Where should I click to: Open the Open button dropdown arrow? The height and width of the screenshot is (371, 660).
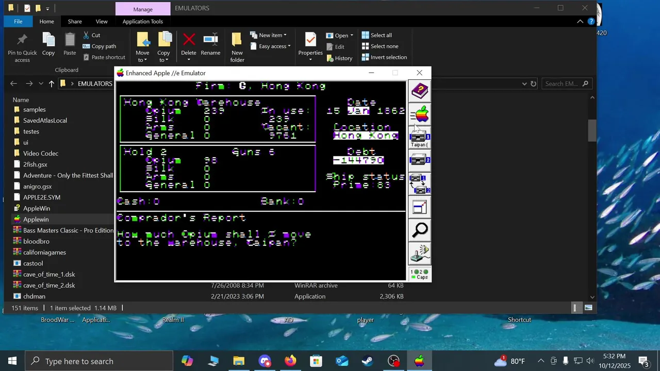pos(352,36)
